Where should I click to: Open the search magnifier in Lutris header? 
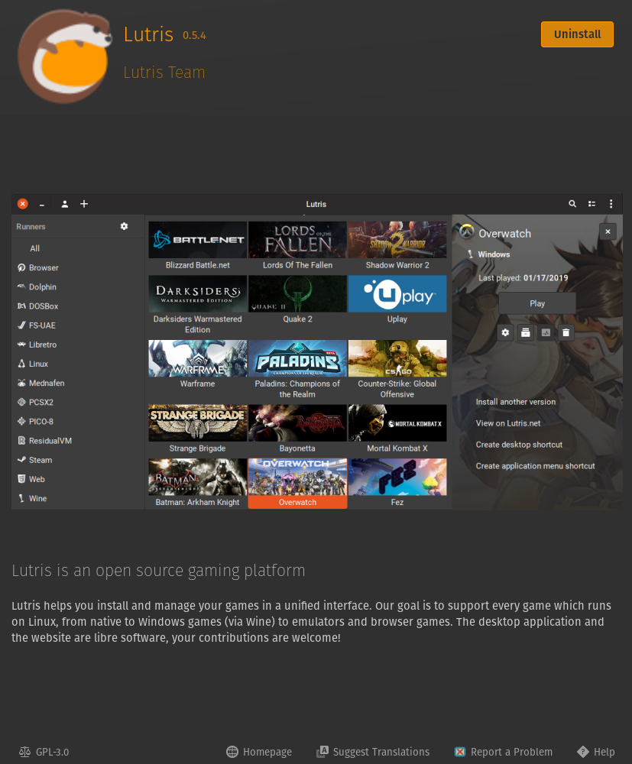[x=572, y=204]
